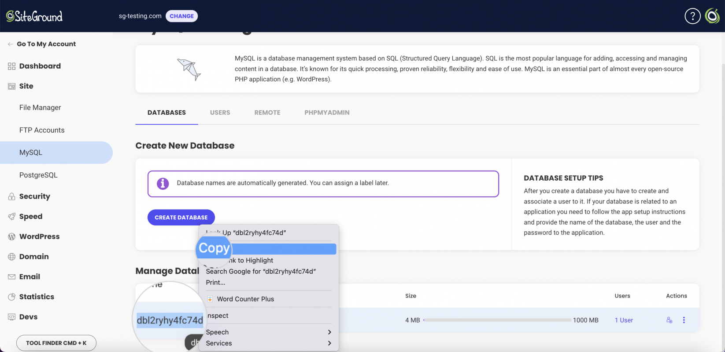Open the three-dot actions menu for database

684,320
